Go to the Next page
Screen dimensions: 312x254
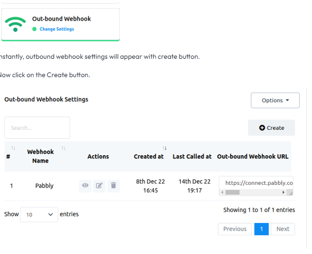(283, 229)
